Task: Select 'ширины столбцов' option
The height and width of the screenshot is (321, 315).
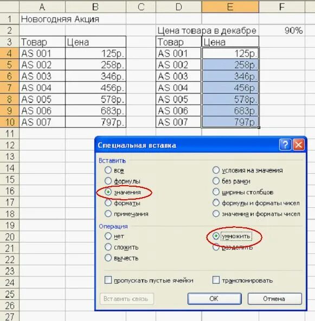Action: 216,192
